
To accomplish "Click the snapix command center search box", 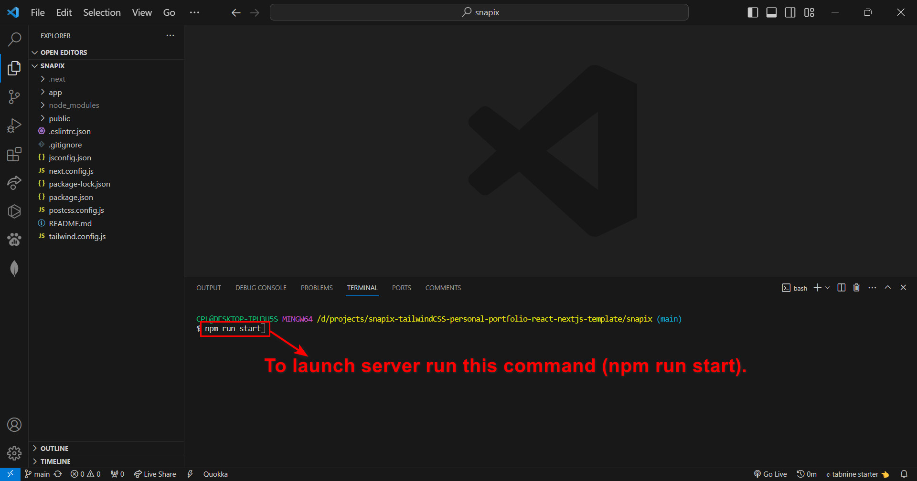I will tap(479, 12).
